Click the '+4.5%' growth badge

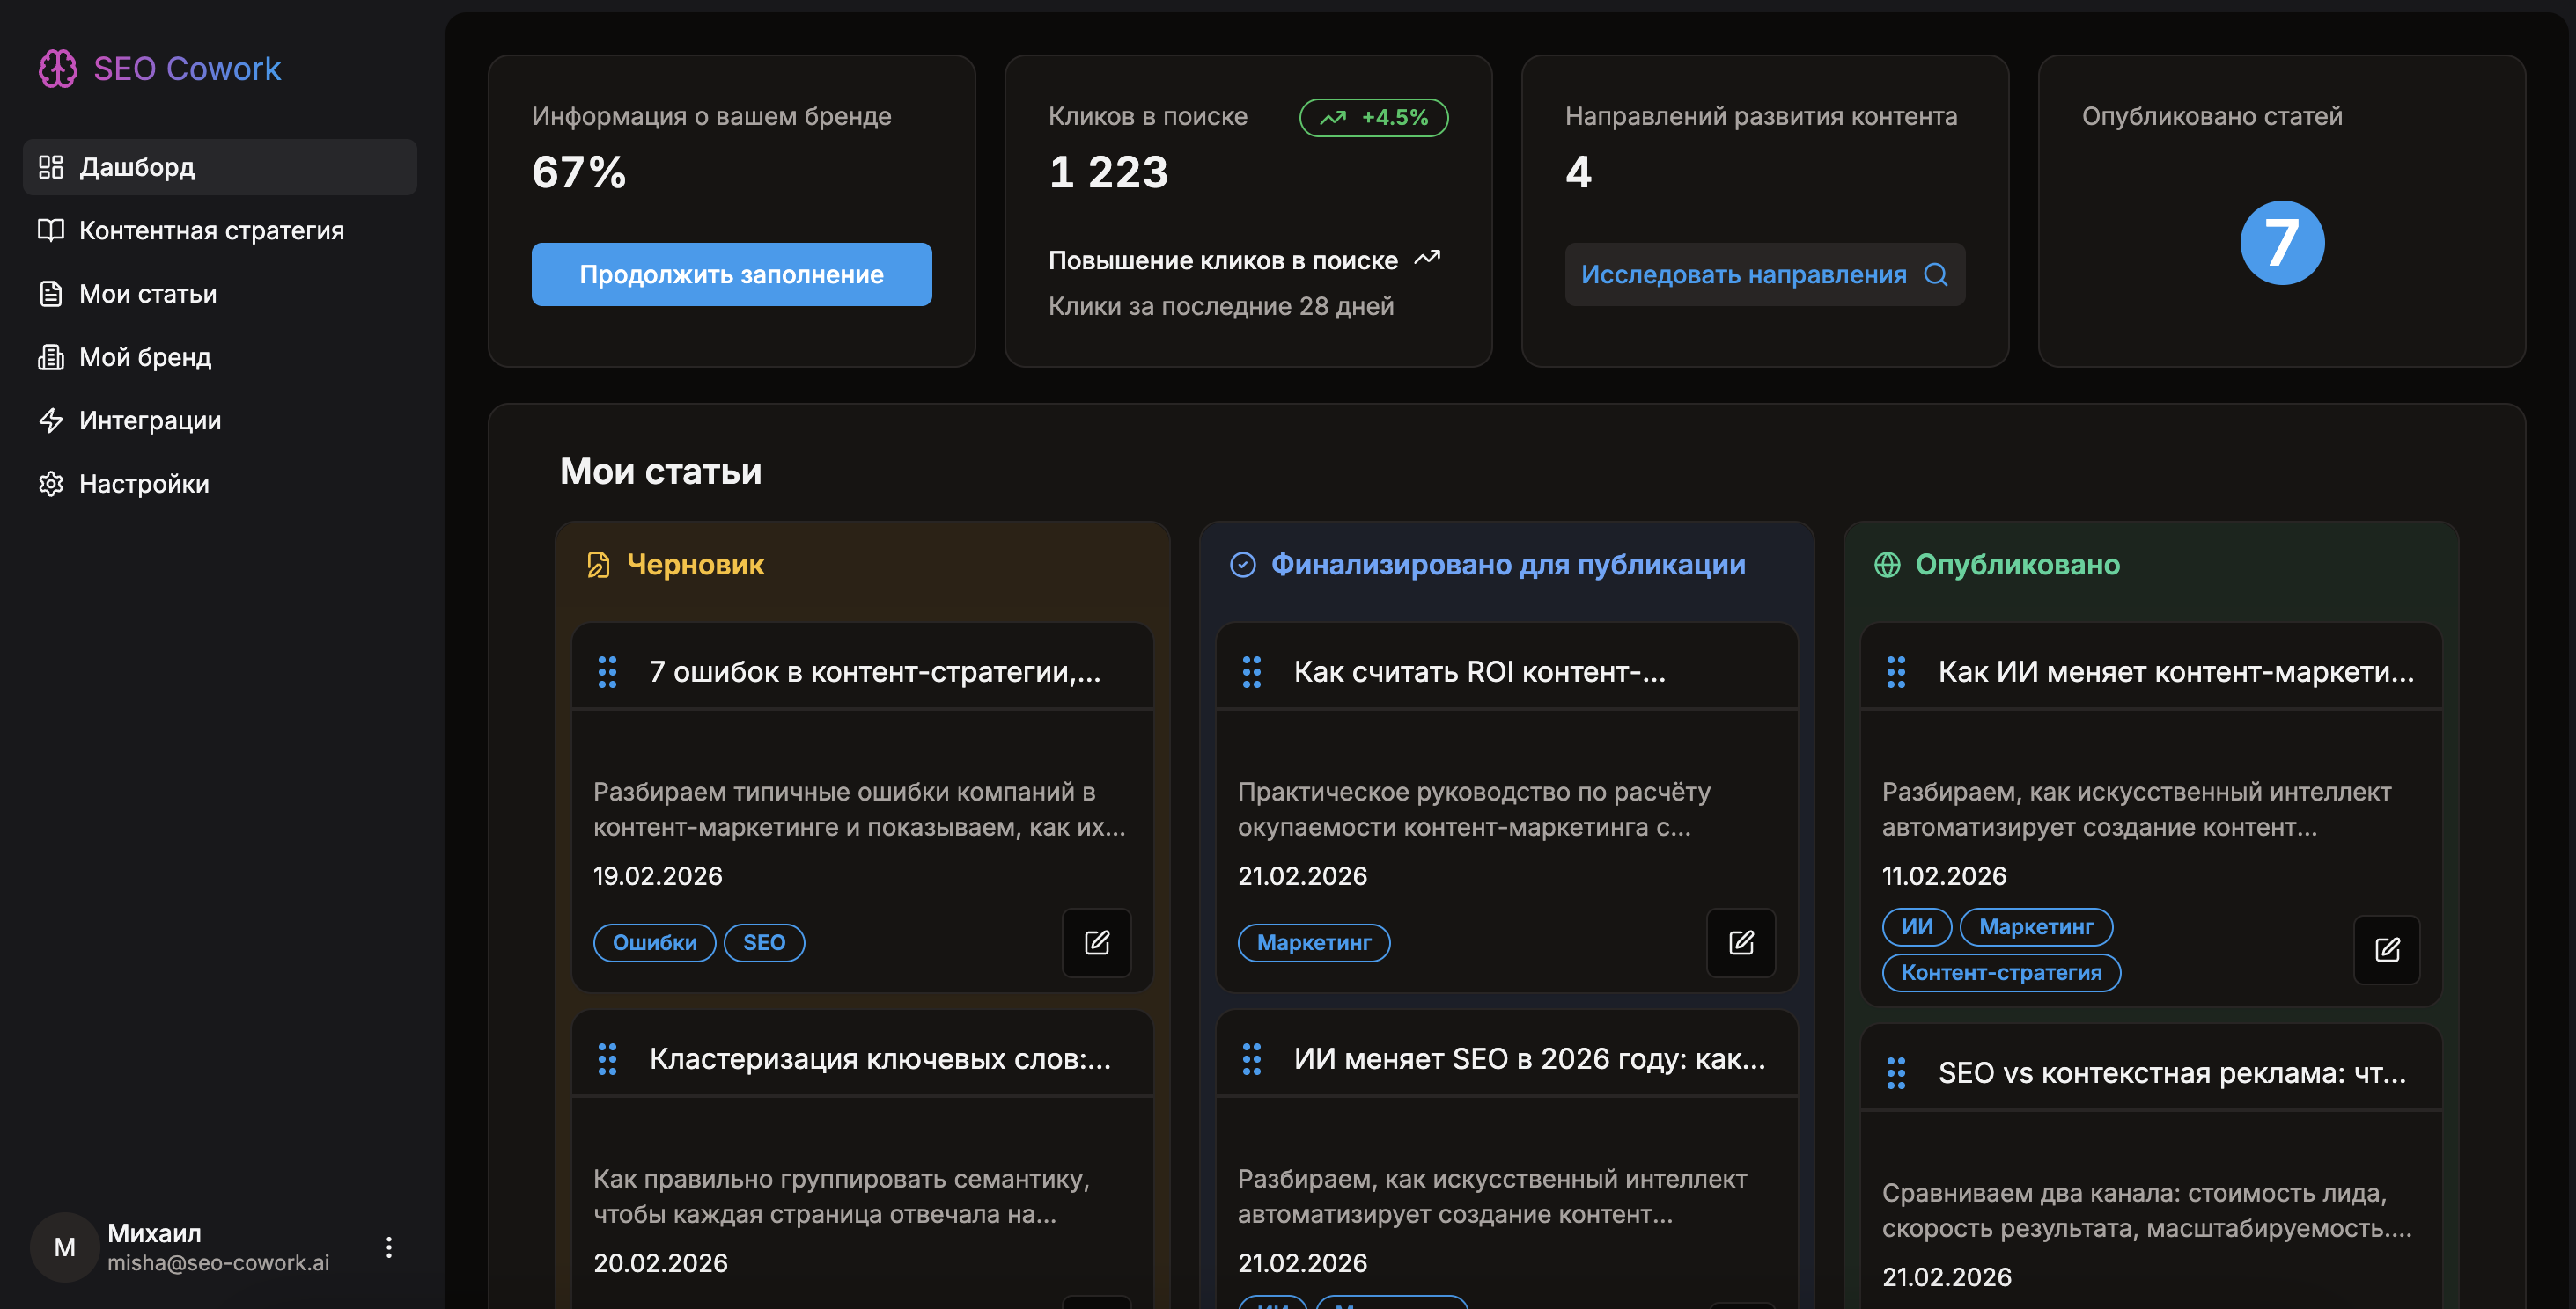[1373, 117]
